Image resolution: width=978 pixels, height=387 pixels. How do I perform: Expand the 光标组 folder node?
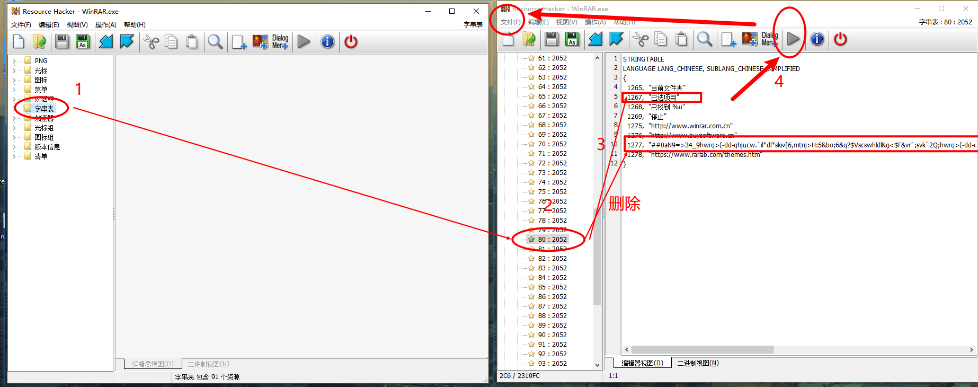coord(14,128)
